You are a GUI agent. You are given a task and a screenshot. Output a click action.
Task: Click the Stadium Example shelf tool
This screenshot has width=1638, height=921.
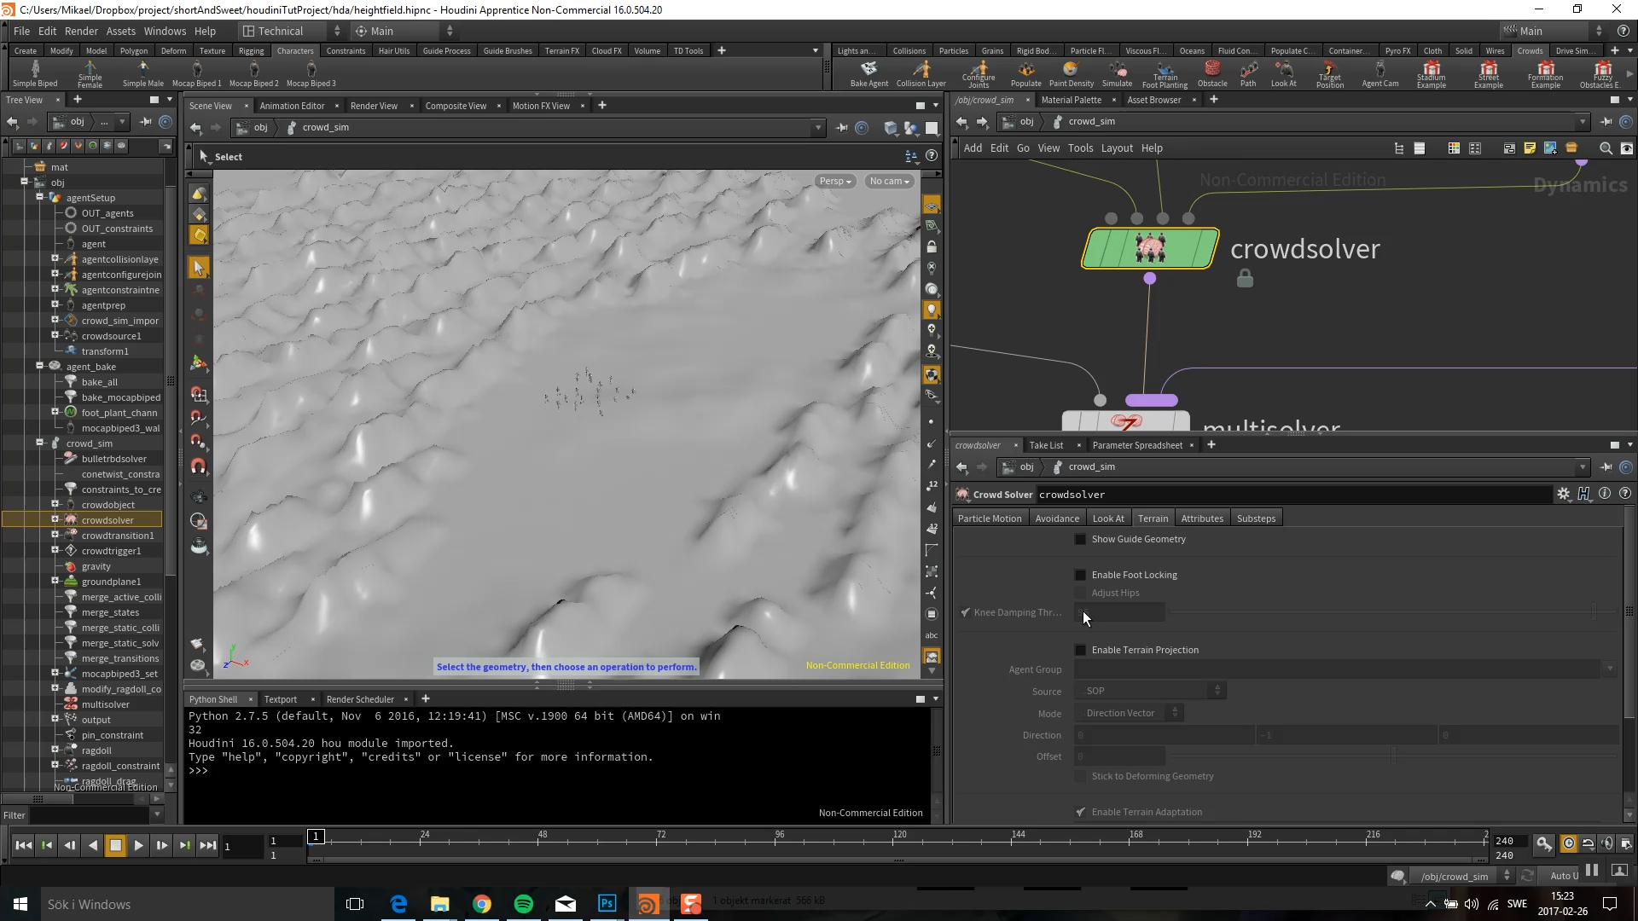(x=1431, y=73)
